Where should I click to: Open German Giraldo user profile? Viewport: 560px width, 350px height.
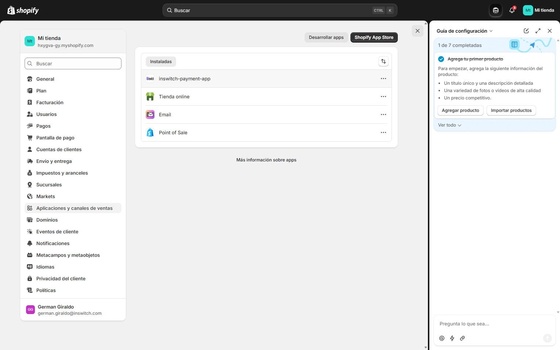(x=73, y=310)
